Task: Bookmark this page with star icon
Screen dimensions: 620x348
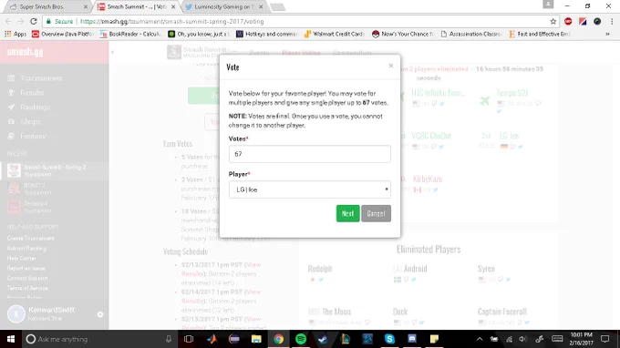Action: click(553, 21)
